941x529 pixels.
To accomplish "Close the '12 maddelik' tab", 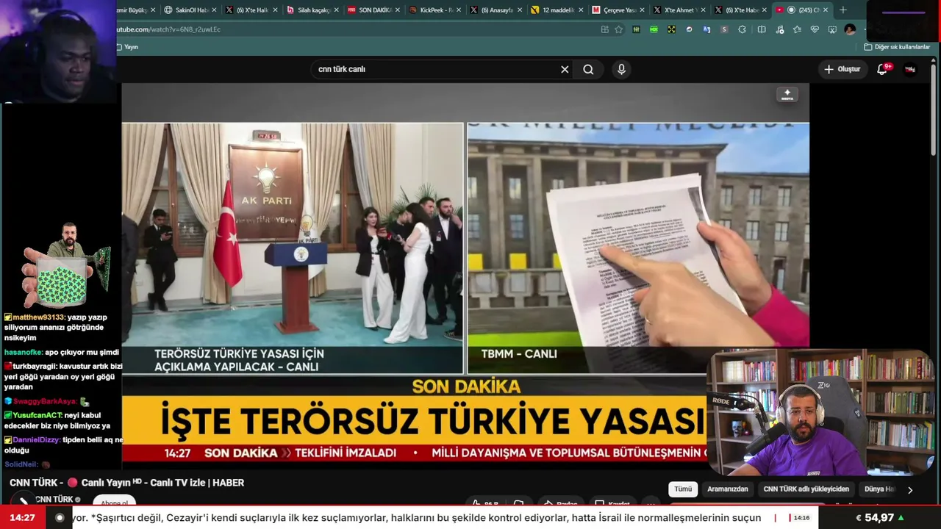I will coord(581,10).
